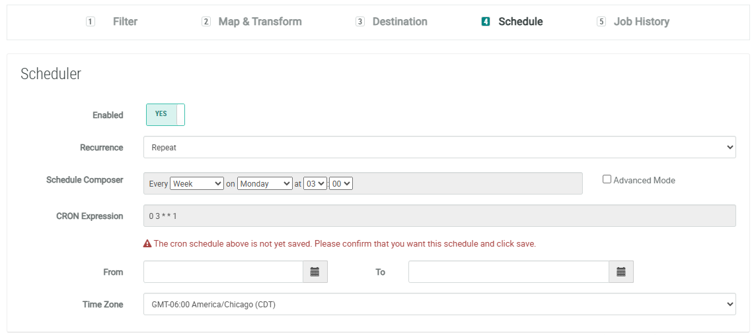Click the step 5 number badge
Viewport: 754px width, 335px height.
[601, 22]
